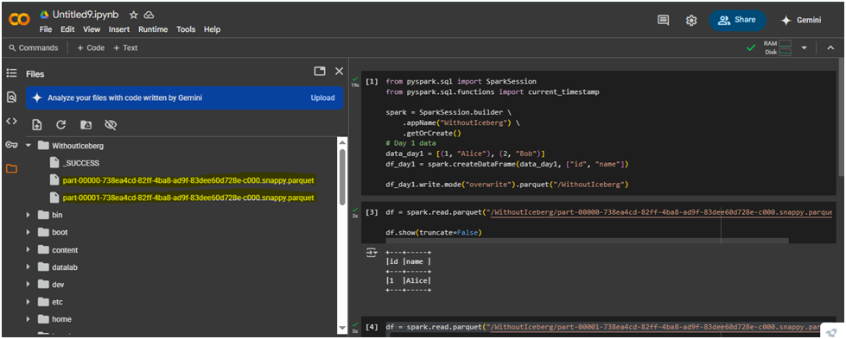This screenshot has height=339, width=846.
Task: Toggle the cell output view icon
Action: [x=372, y=252]
